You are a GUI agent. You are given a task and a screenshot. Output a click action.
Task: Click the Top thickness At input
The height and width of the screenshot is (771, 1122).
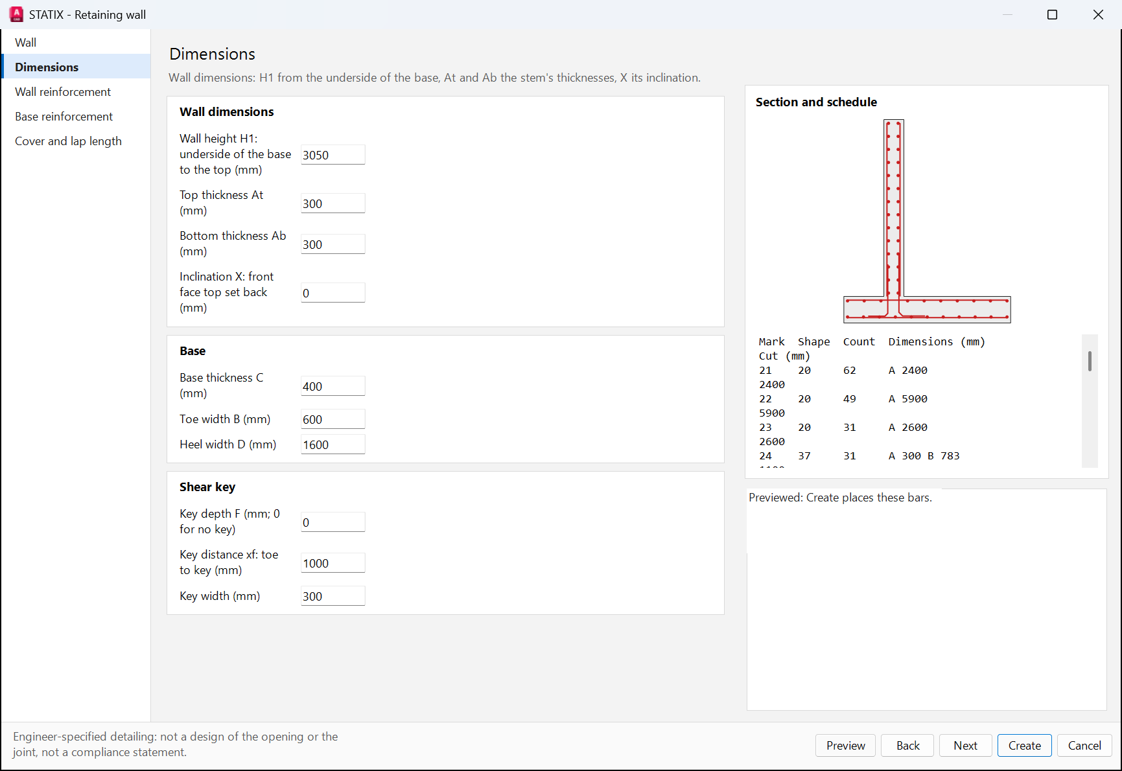(x=333, y=203)
